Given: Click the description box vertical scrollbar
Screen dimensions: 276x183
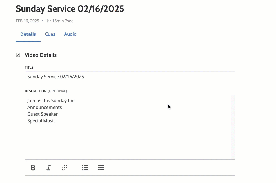Looking at the screenshot, I should 233,127.
